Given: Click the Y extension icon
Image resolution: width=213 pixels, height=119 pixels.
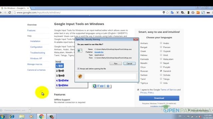Looking at the screenshot, I should tap(177, 13).
